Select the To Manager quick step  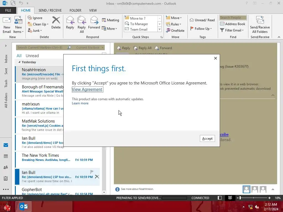141,24
